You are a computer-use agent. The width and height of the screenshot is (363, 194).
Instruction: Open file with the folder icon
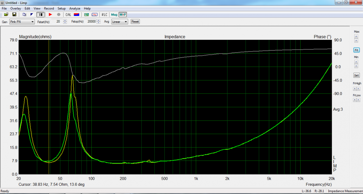click(6, 14)
